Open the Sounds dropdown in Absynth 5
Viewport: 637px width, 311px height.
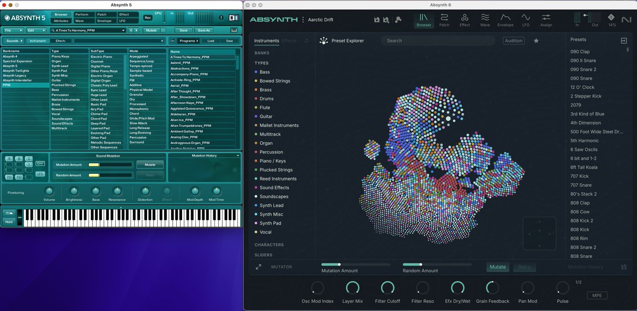pos(15,41)
